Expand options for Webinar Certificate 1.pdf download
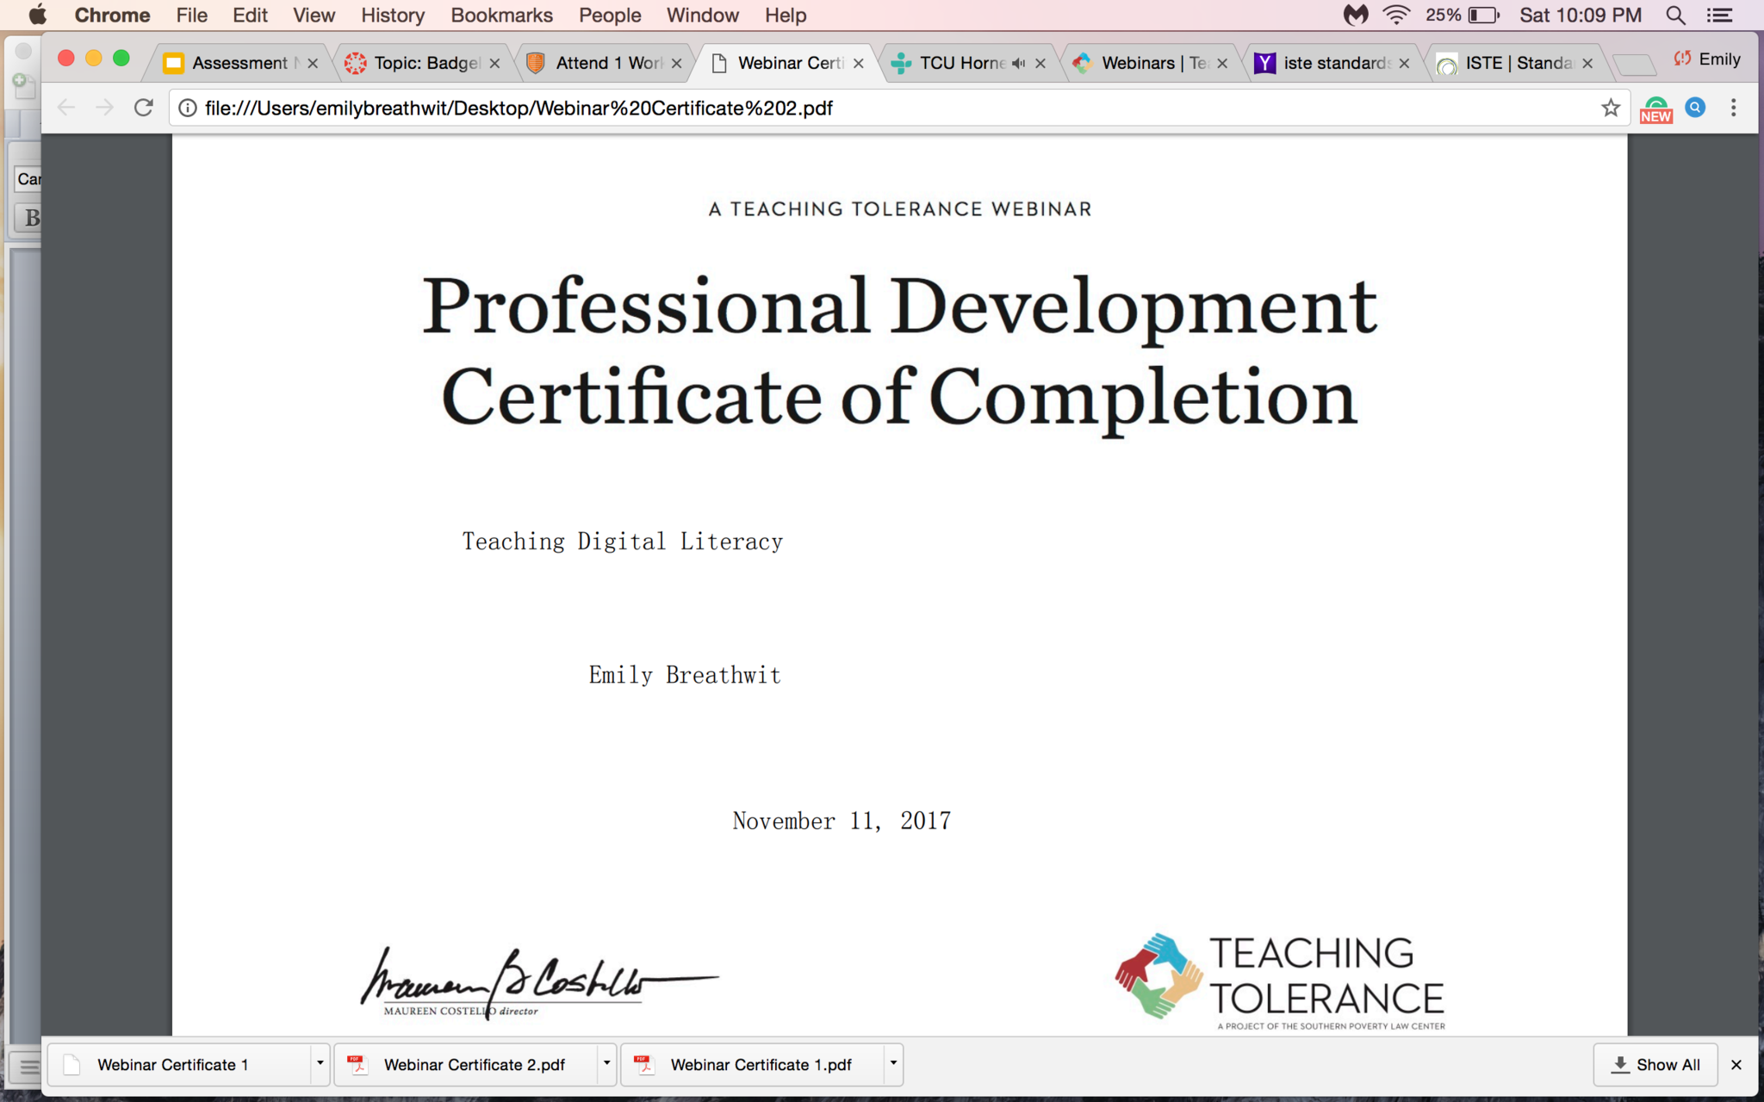1764x1102 pixels. click(x=893, y=1063)
